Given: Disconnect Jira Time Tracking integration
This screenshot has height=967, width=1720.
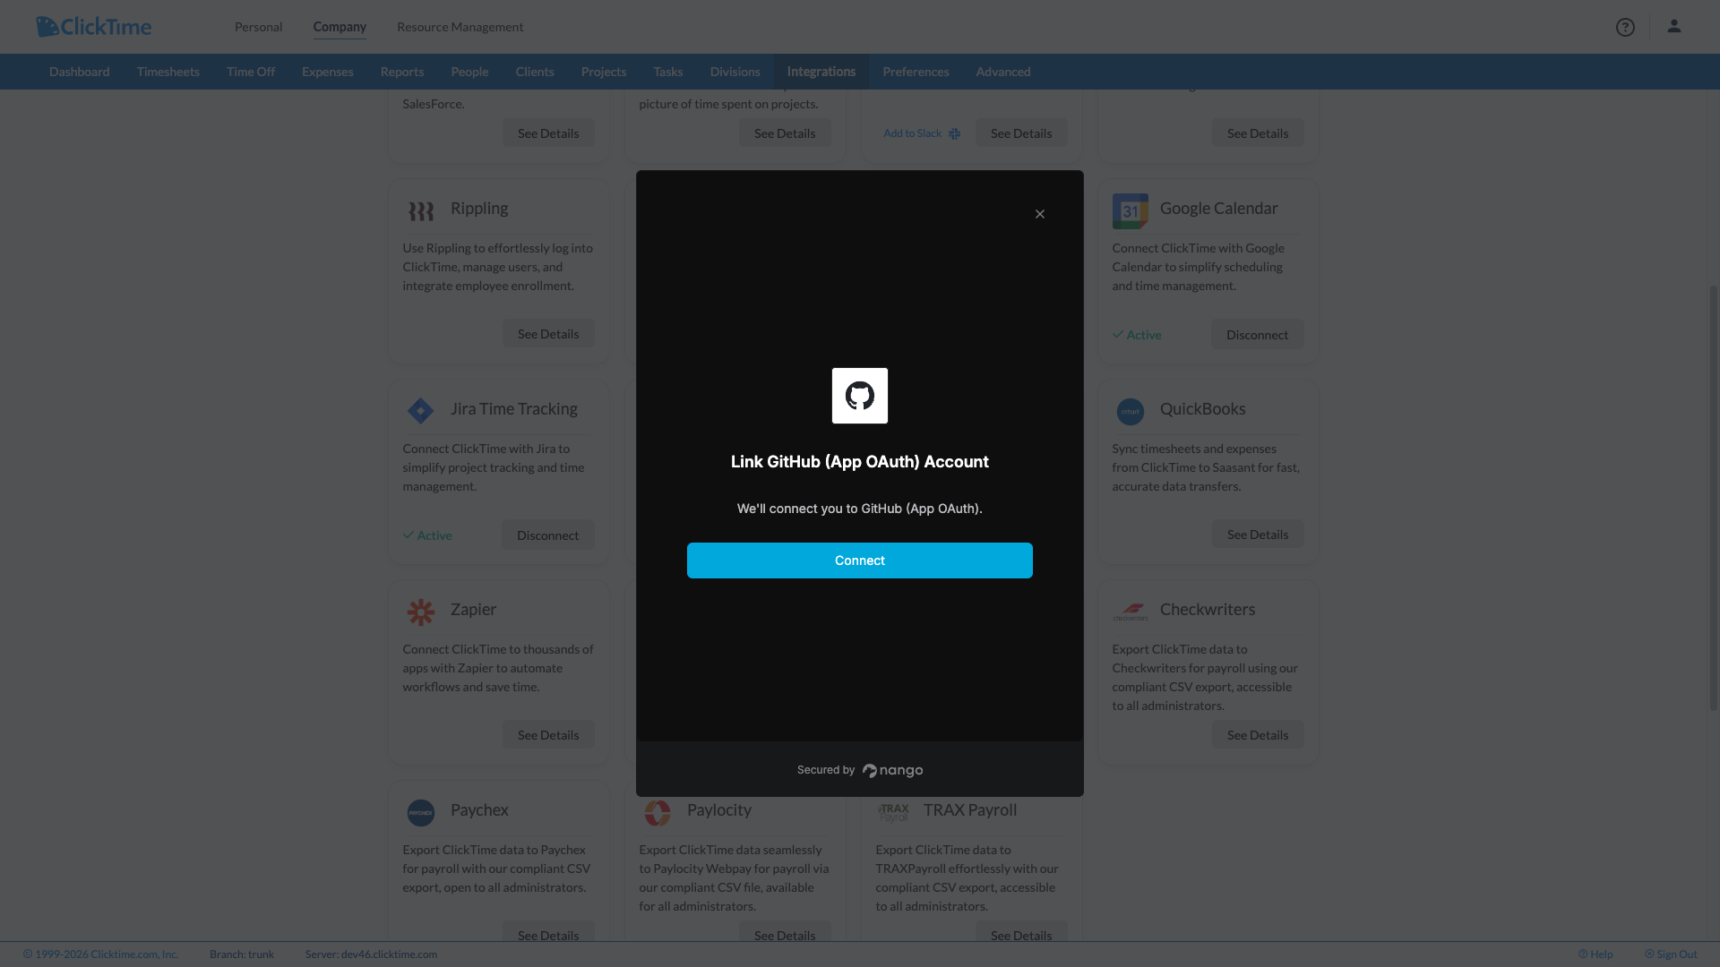Looking at the screenshot, I should click(548, 535).
